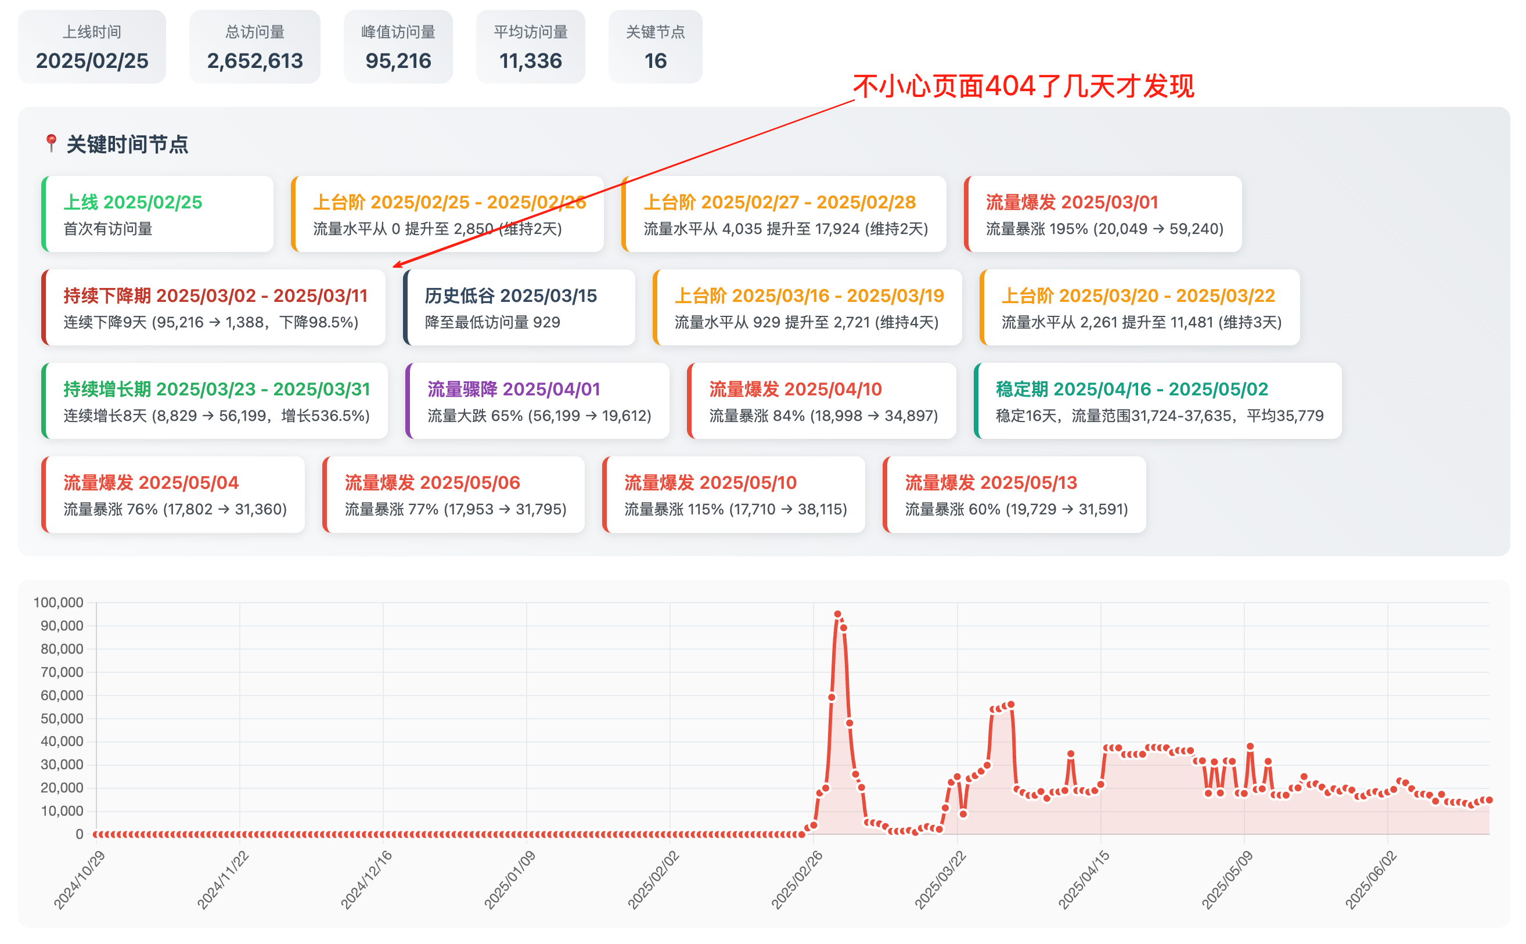1526x944 pixels.
Task: Select the 历史低谷 2025/03/15 card
Action: (x=520, y=307)
